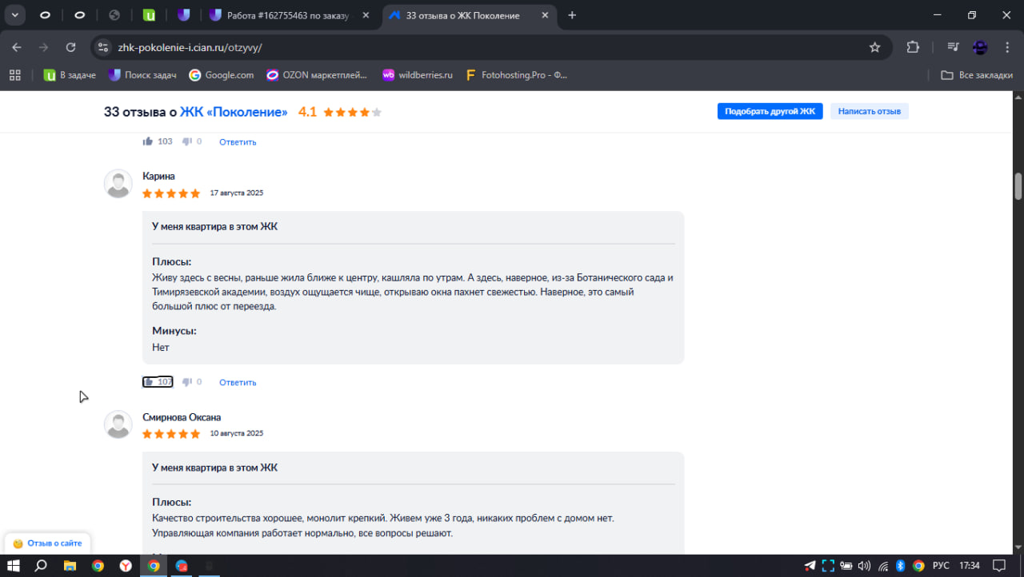This screenshot has width=1024, height=577.
Task: Bookmark this page with the star icon
Action: pyautogui.click(x=874, y=47)
